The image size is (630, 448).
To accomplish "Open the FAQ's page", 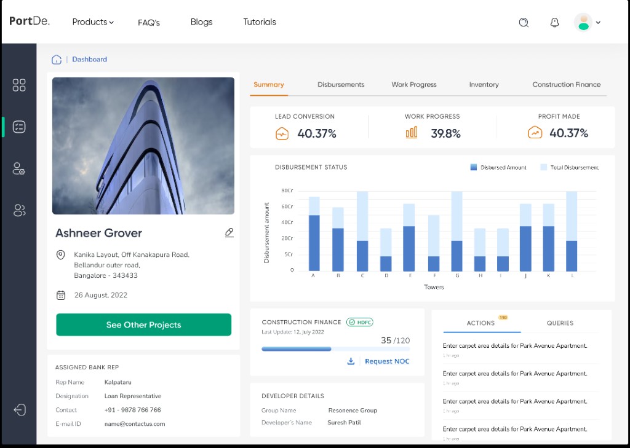I will coord(149,23).
